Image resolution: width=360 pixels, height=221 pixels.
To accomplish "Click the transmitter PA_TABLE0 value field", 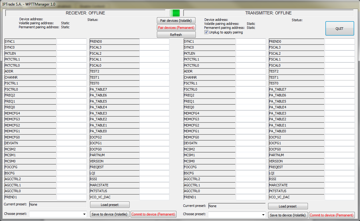I will (340, 131).
